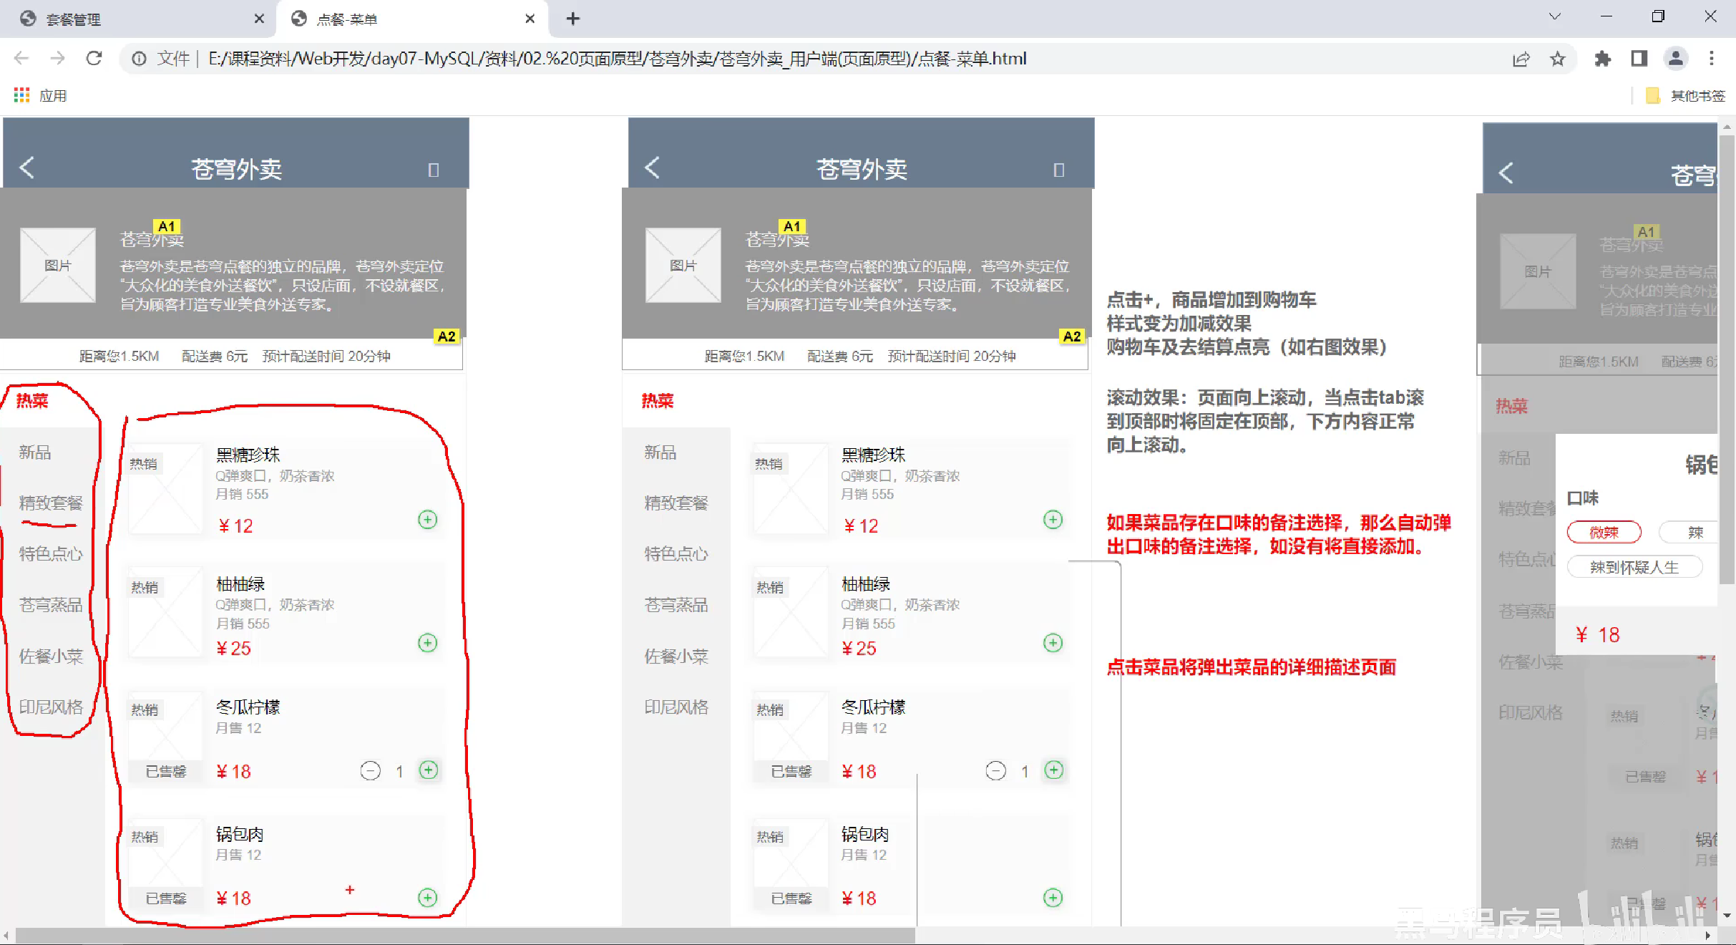Open the 应用 apps bookmark shortcut

[x=41, y=96]
